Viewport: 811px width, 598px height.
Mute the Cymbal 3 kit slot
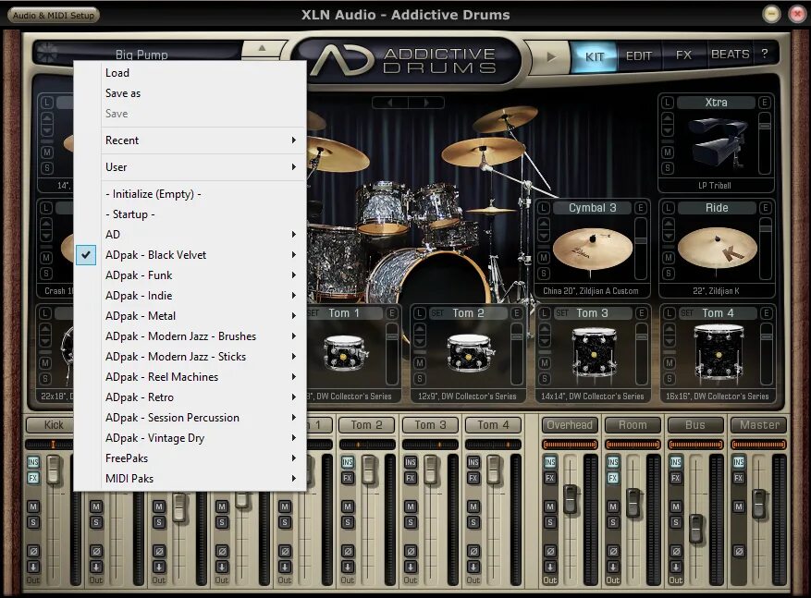tap(544, 257)
